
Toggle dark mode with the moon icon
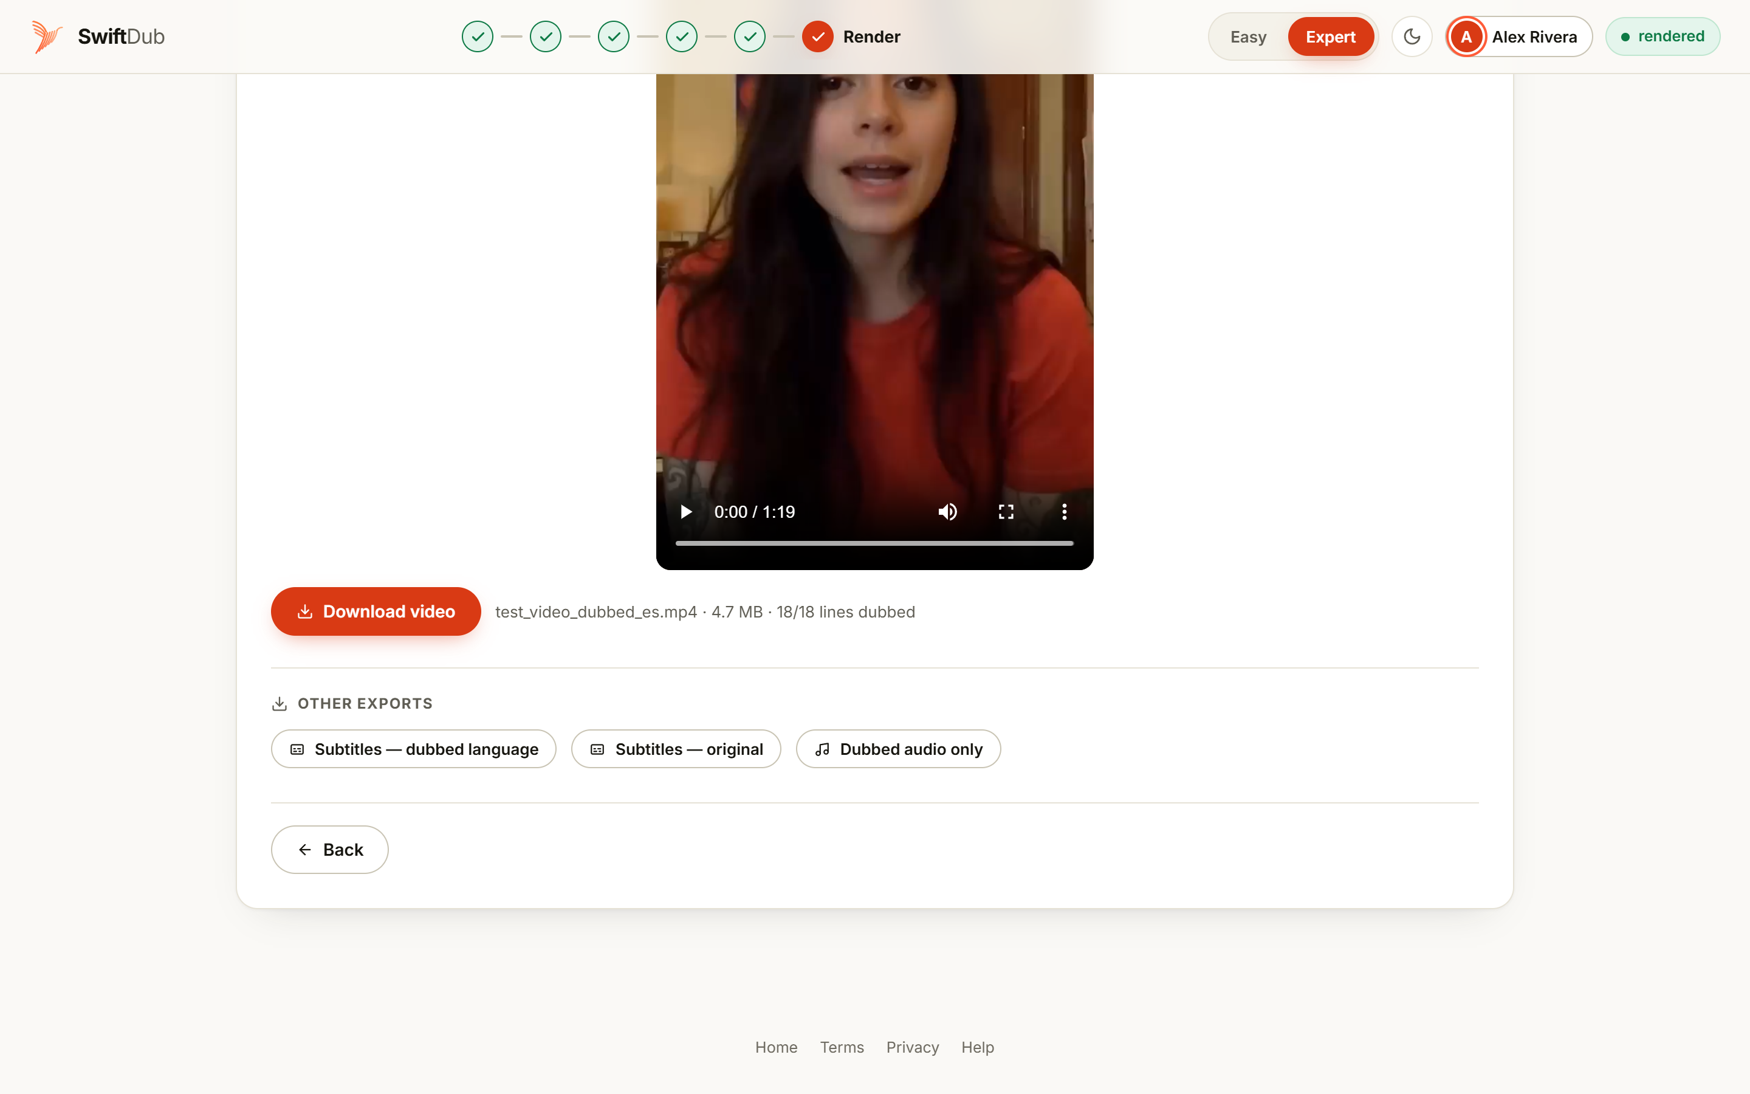pyautogui.click(x=1412, y=36)
